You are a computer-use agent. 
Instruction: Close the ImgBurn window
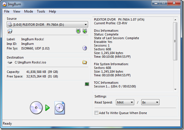pos(174,3)
